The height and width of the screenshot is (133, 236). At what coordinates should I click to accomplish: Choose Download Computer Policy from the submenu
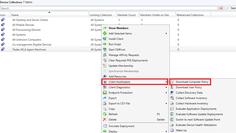pyautogui.click(x=192, y=82)
